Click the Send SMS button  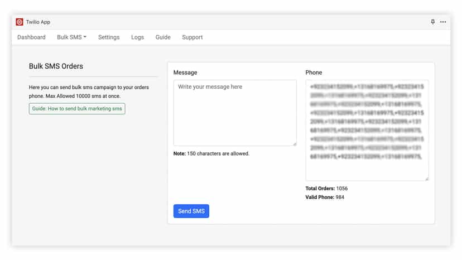[191, 211]
